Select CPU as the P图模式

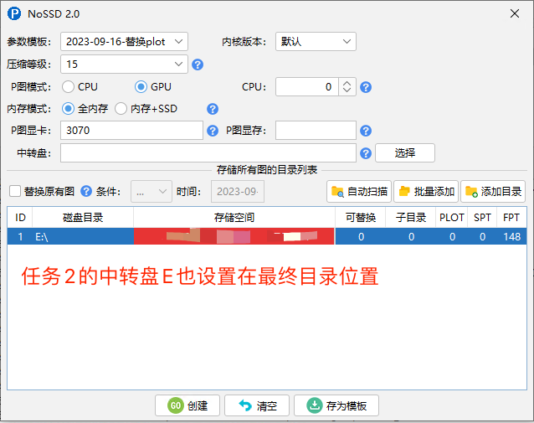68,86
